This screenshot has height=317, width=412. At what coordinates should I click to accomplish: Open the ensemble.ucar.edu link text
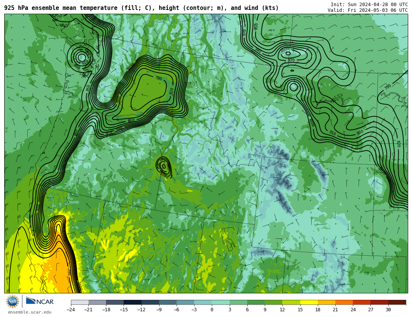(30, 312)
